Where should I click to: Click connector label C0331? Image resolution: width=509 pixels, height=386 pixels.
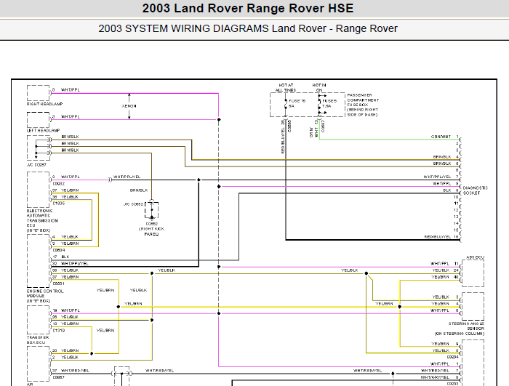[59, 284]
